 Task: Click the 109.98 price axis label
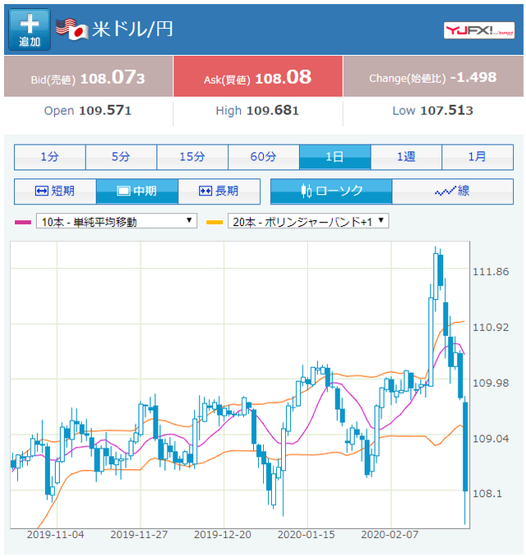491,383
